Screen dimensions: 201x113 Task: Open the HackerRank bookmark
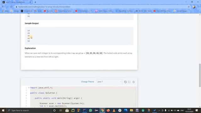pyautogui.click(x=27, y=11)
